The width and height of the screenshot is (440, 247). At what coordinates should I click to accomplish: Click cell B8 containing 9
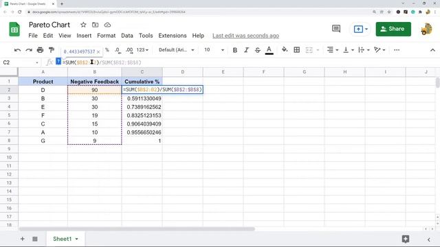[95, 141]
